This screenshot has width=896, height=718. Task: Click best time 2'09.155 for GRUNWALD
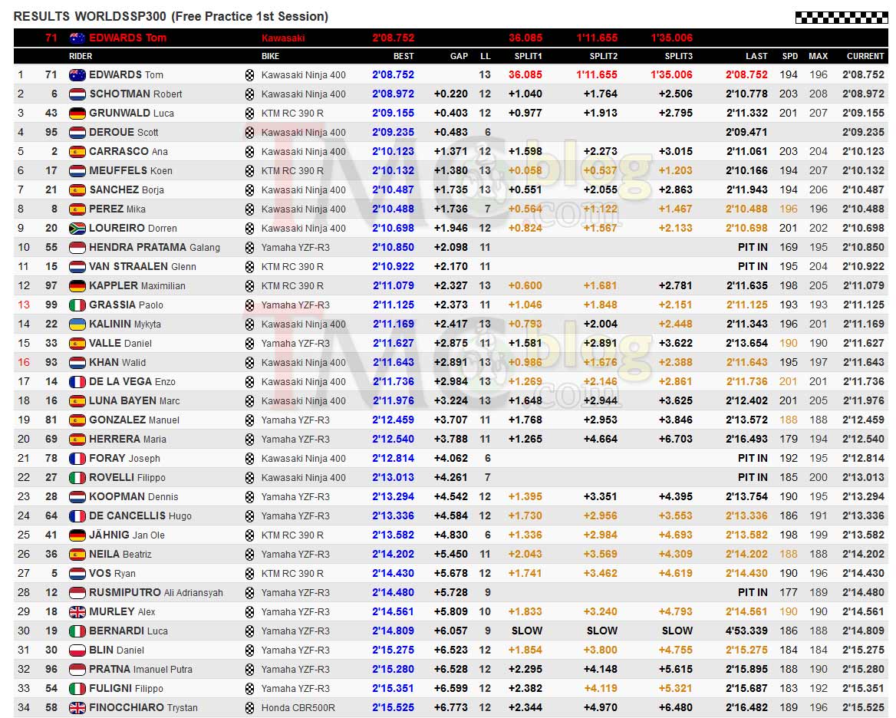click(393, 113)
